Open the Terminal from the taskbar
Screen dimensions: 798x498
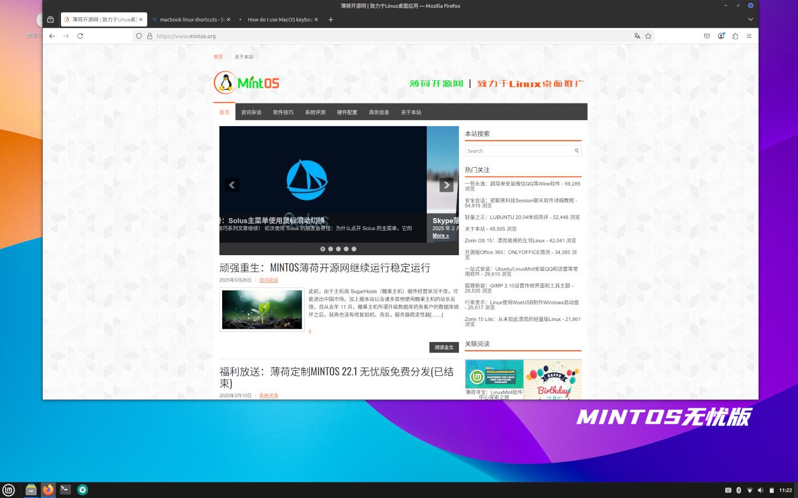[65, 490]
